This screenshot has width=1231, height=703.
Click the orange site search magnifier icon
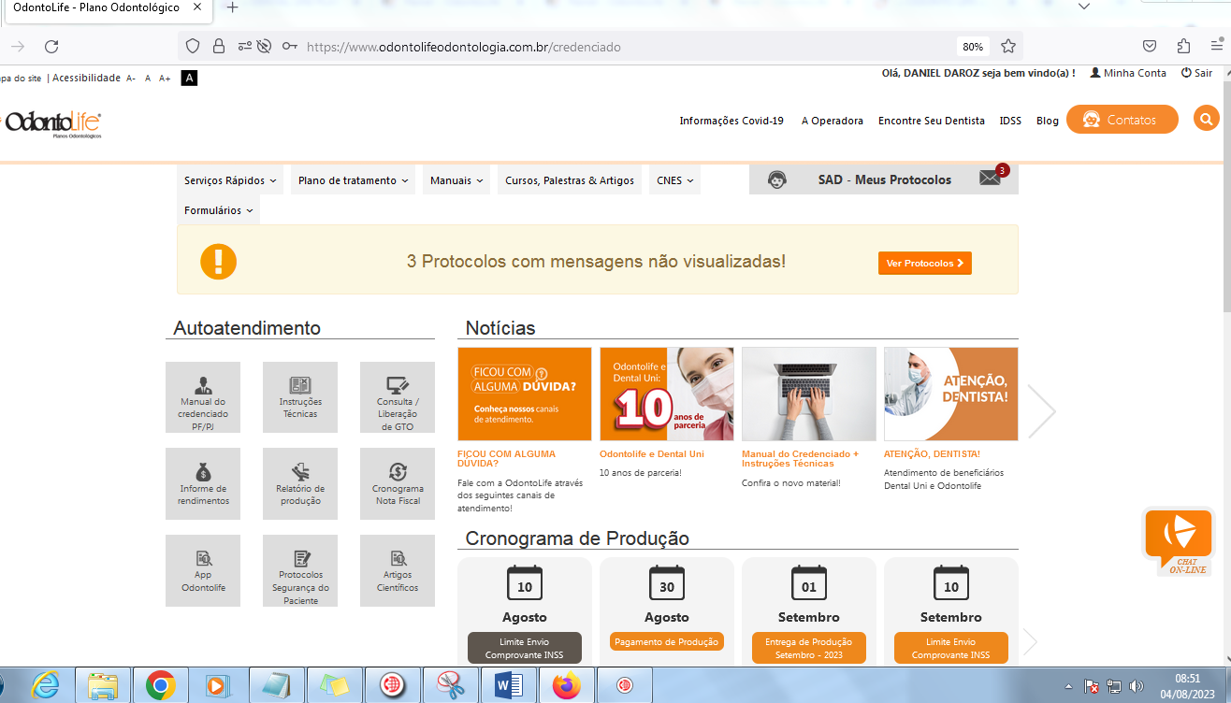[1207, 119]
